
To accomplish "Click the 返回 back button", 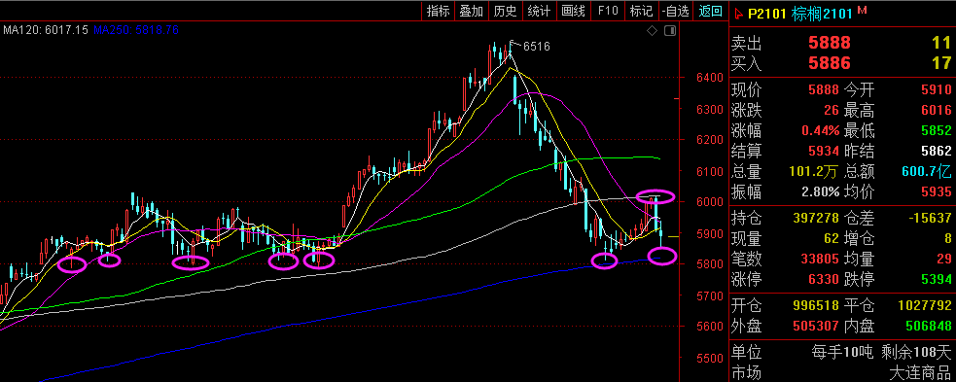I will [x=710, y=11].
